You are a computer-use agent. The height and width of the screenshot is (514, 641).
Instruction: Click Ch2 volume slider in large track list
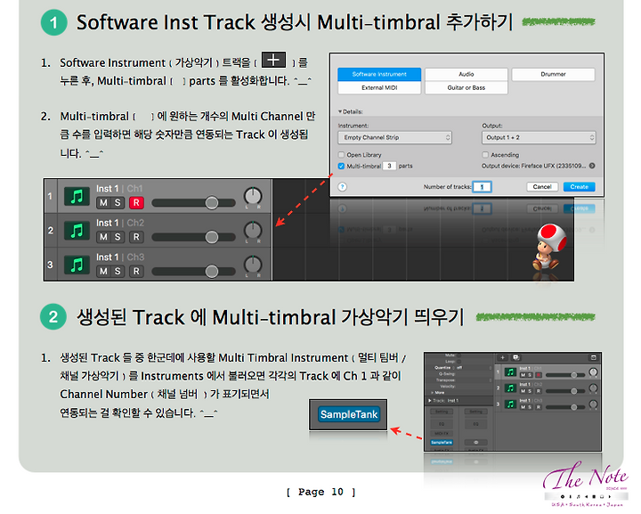click(194, 237)
